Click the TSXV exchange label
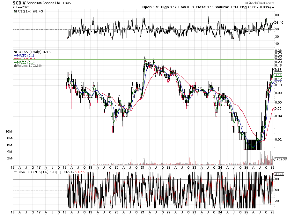The image size is (287, 215). tap(67, 3)
